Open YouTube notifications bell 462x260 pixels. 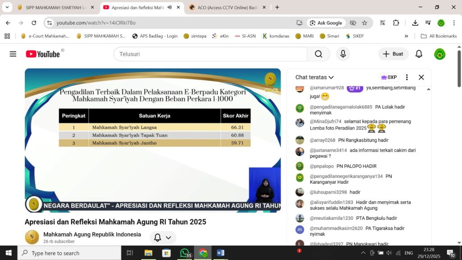[x=419, y=54]
